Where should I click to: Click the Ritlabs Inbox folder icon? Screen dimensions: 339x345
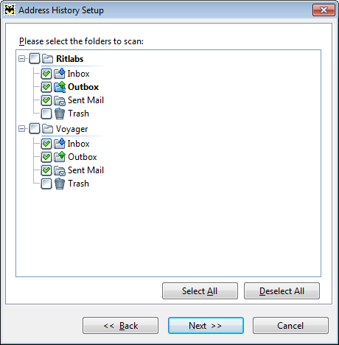coord(60,74)
